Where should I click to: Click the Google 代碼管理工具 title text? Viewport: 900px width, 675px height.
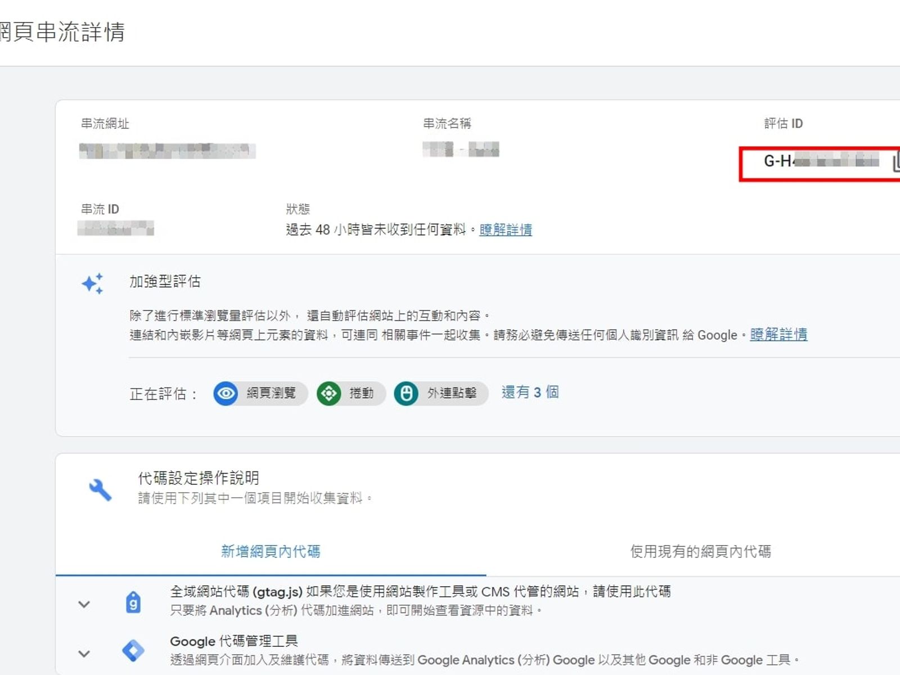pyautogui.click(x=234, y=641)
